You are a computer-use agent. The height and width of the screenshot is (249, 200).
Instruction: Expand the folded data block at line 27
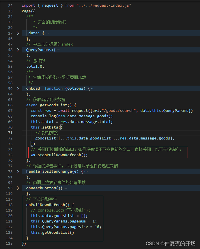18,33
